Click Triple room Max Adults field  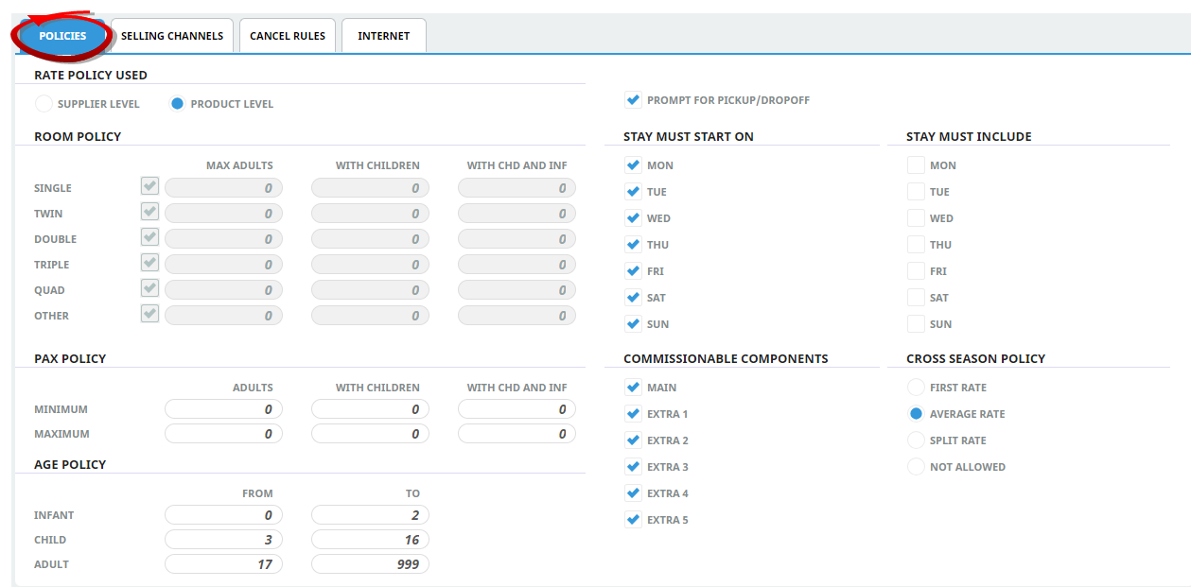(x=223, y=265)
